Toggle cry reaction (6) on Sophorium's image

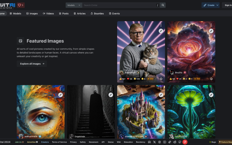coord(143,79)
